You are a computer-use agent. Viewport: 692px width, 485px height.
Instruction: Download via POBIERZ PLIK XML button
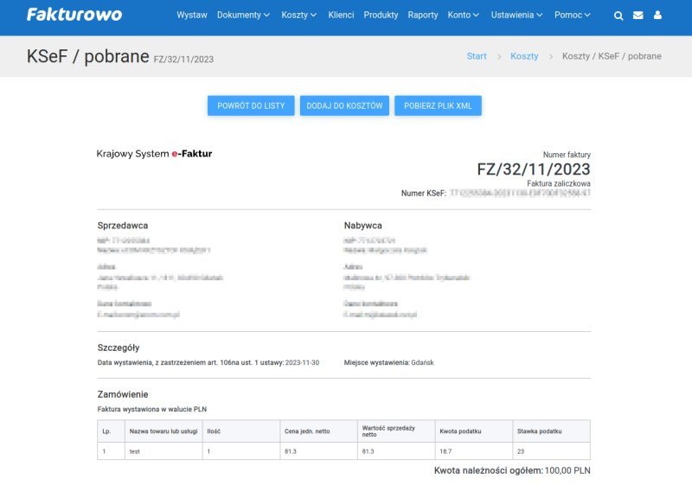tap(438, 105)
